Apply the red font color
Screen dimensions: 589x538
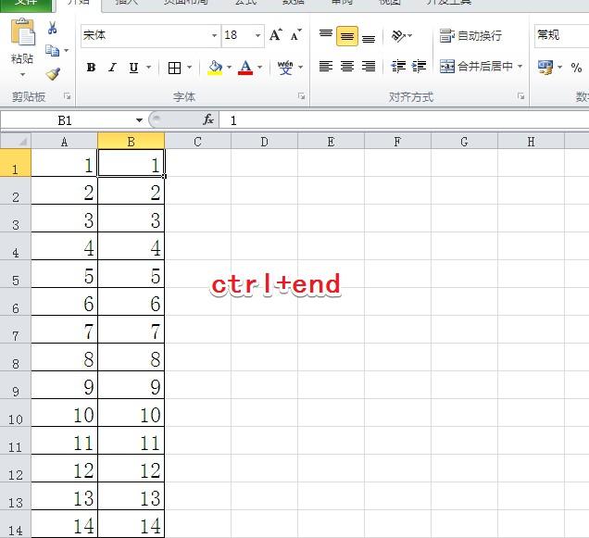click(245, 68)
